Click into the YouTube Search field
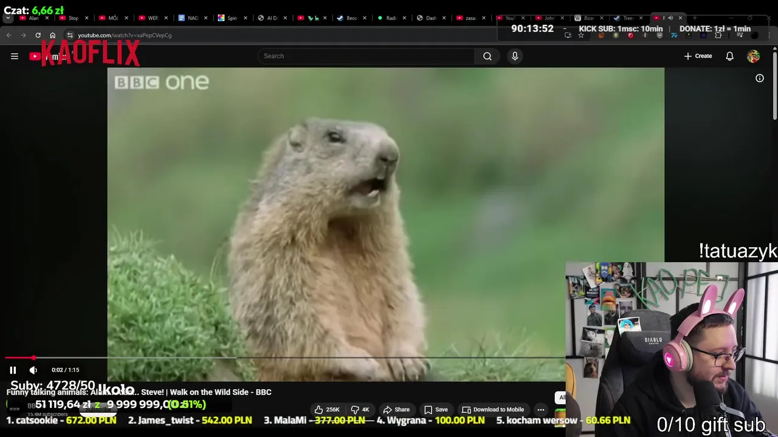Image resolution: width=778 pixels, height=437 pixels. (x=367, y=56)
